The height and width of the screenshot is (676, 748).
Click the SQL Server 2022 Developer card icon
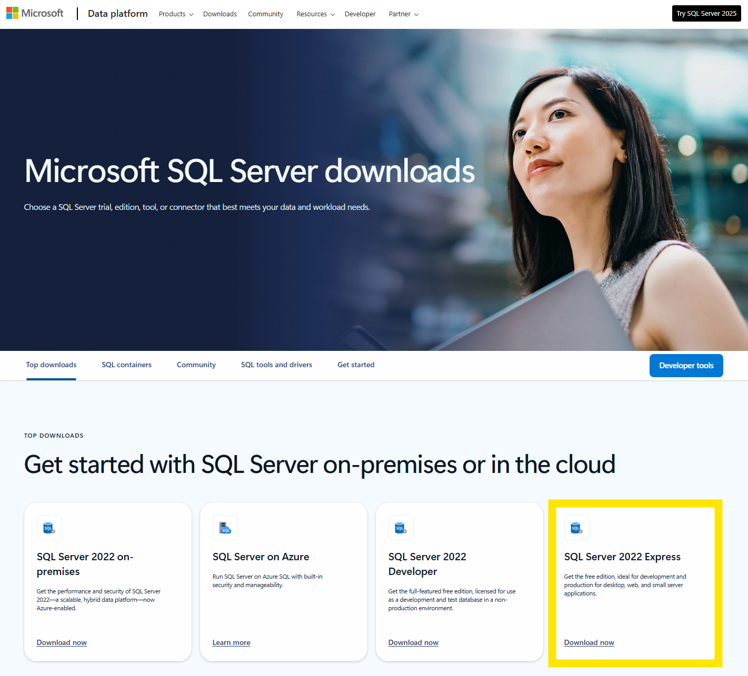(x=401, y=528)
